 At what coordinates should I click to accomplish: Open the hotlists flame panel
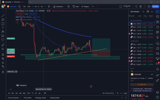point(157,27)
